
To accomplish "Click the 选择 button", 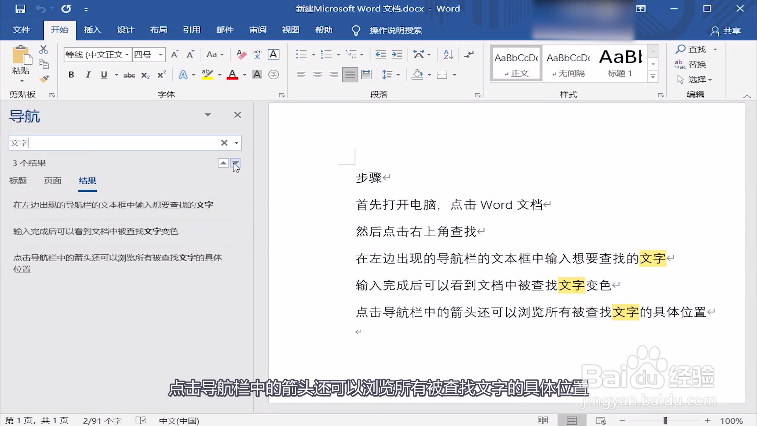I will point(694,79).
